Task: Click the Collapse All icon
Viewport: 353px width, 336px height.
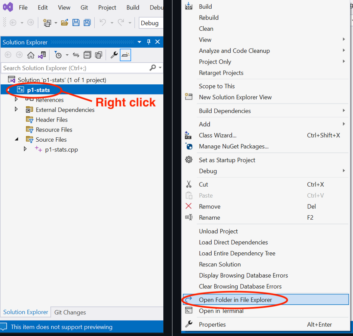Action: 87,55
